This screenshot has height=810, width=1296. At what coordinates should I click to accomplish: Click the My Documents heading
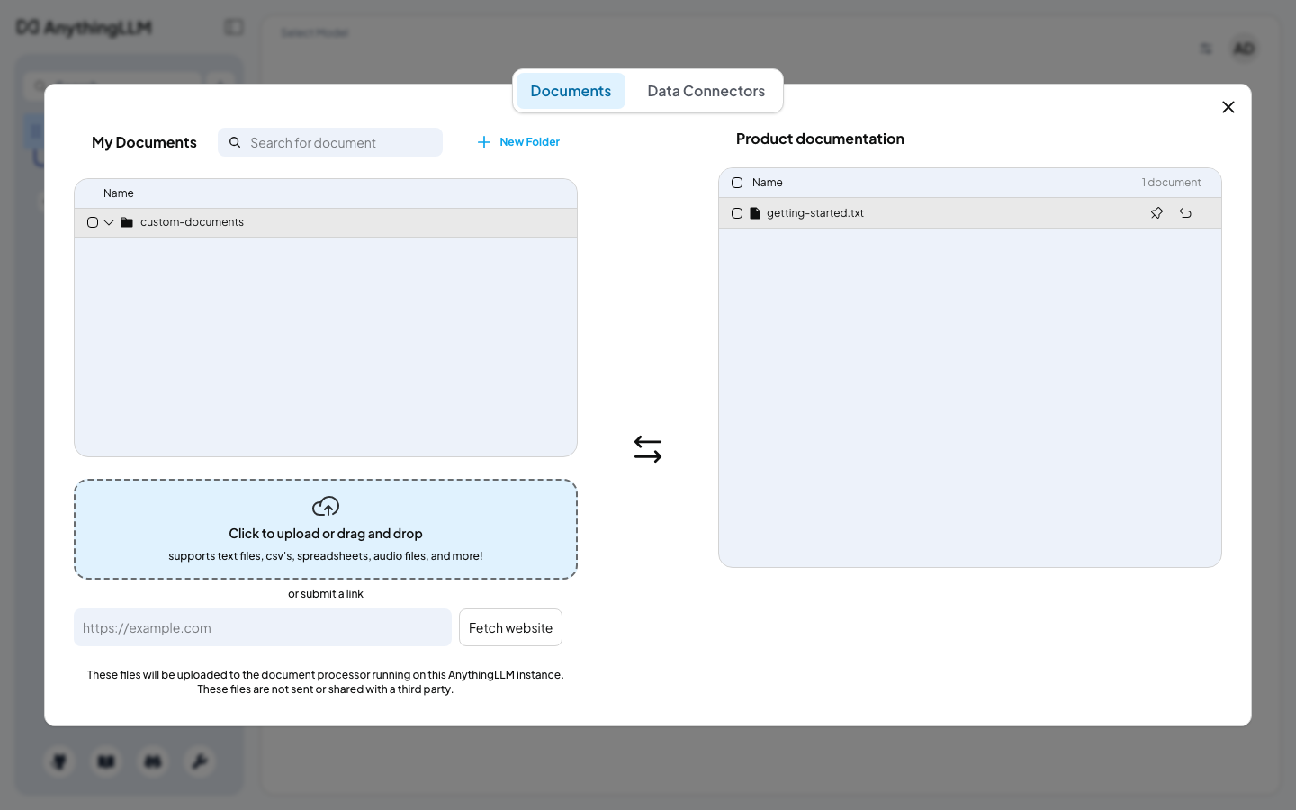coord(144,142)
